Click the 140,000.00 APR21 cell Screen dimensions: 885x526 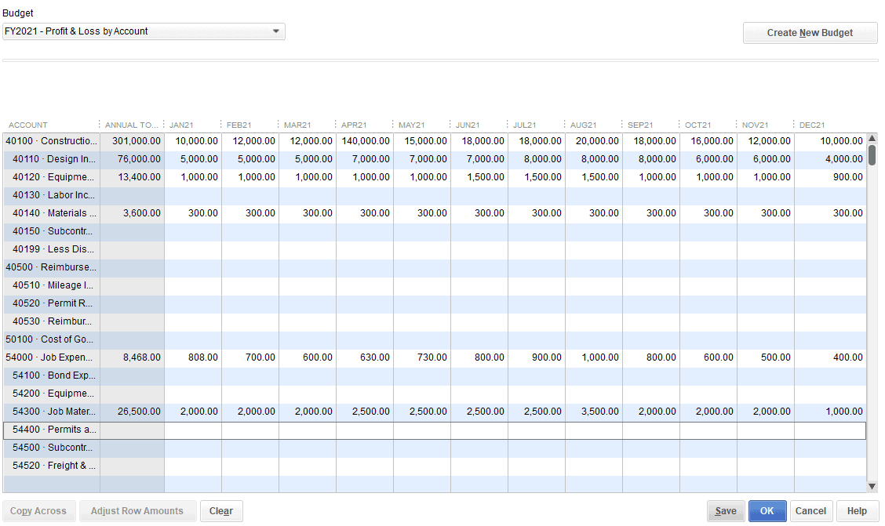365,141
